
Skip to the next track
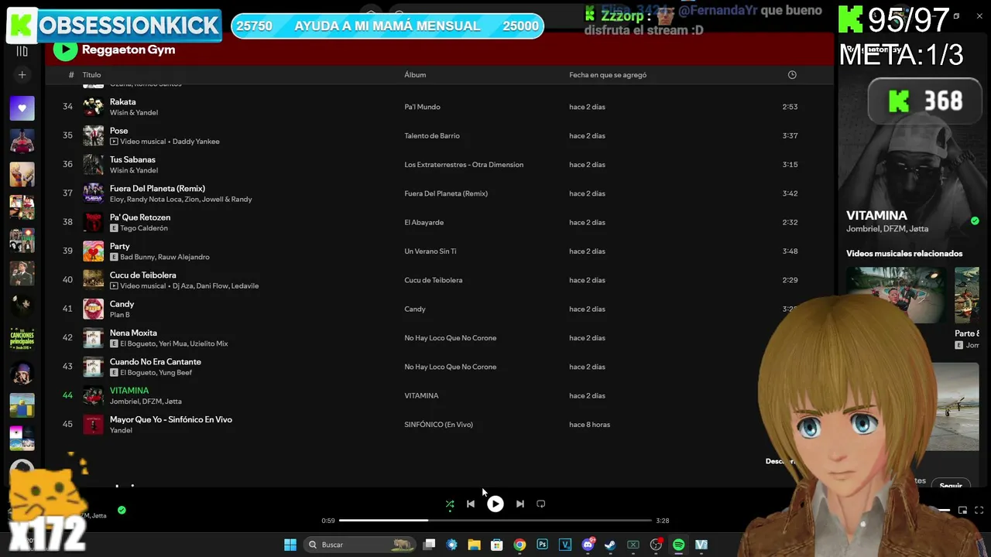(520, 504)
